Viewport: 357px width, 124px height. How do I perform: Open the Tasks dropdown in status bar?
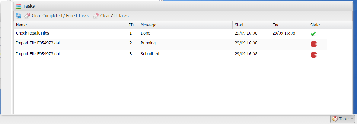coord(343,119)
